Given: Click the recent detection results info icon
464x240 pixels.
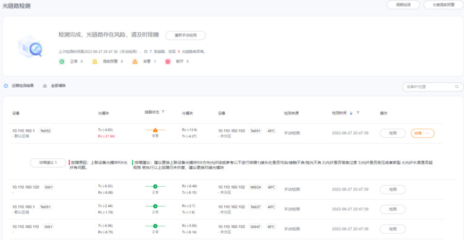Looking at the screenshot, I should (x=6, y=86).
